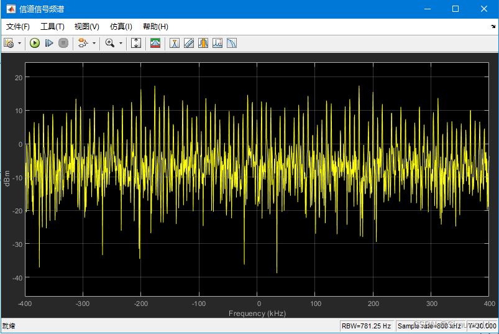
Task: Click the -30 y-axis tick label
Action: point(17,244)
